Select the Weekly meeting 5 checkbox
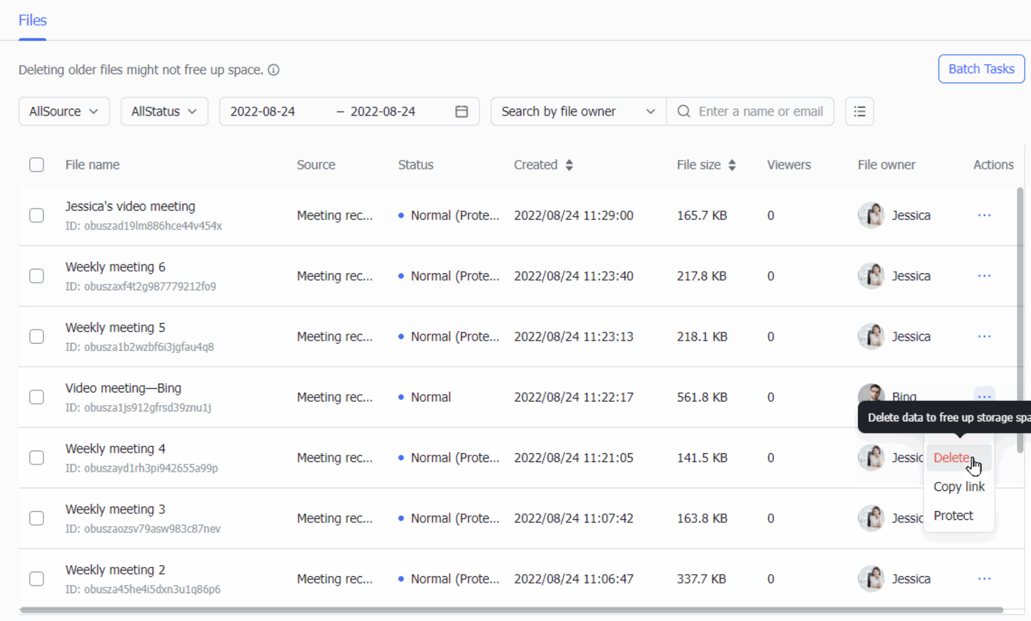The width and height of the screenshot is (1031, 621). (37, 336)
